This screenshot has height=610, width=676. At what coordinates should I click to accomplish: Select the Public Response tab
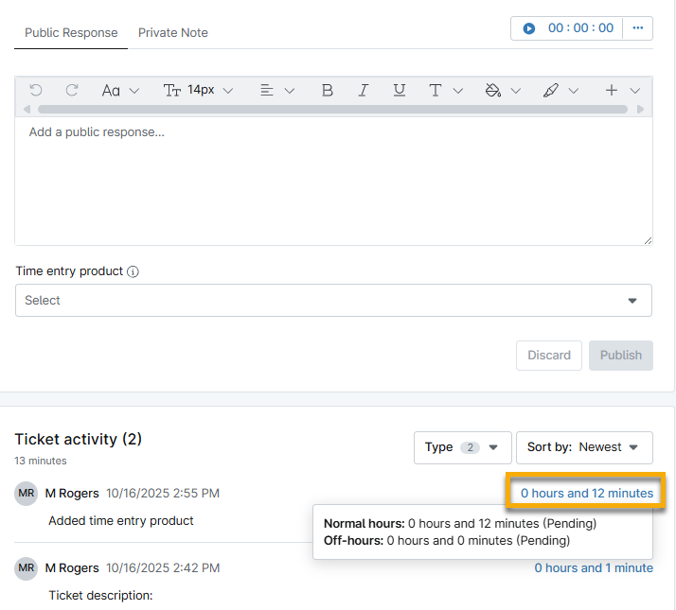(x=71, y=32)
